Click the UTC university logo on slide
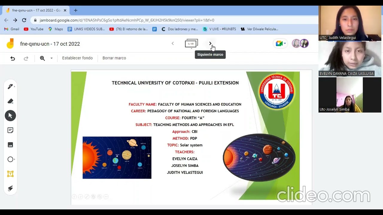The width and height of the screenshot is (383, 215). click(x=276, y=91)
